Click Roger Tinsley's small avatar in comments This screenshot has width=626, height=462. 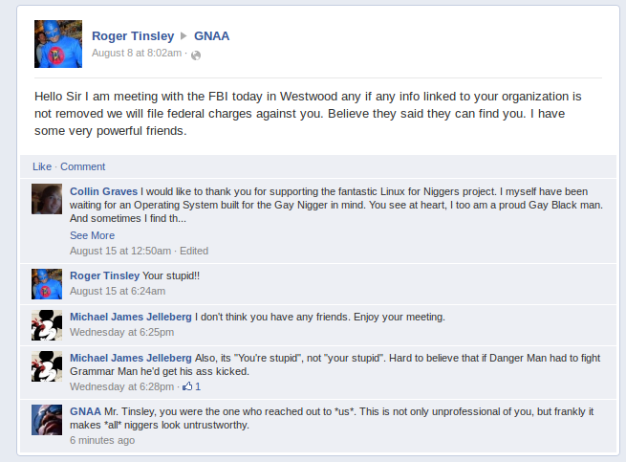coord(47,283)
